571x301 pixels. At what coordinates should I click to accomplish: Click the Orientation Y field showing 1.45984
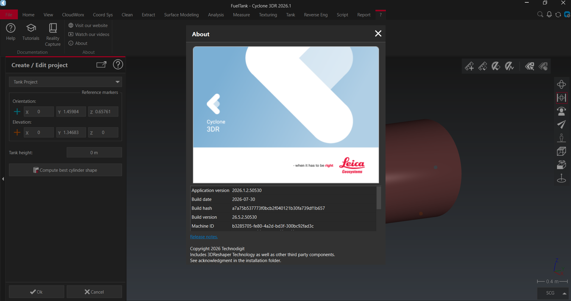pos(71,112)
